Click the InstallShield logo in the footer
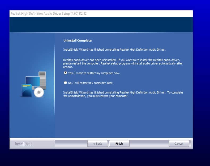210x166 pixels. [23, 144]
